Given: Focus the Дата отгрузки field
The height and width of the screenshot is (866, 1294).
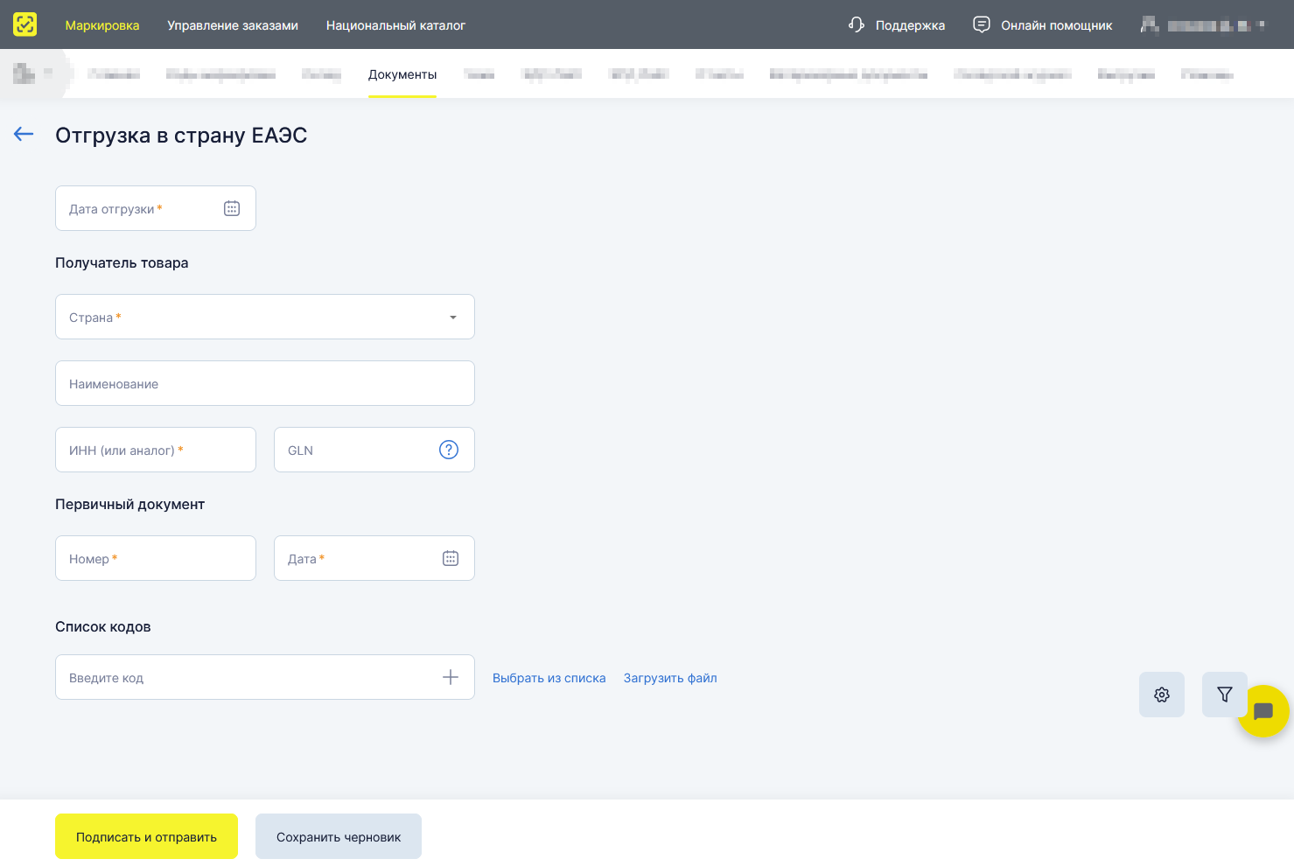Looking at the screenshot, I should (x=156, y=208).
